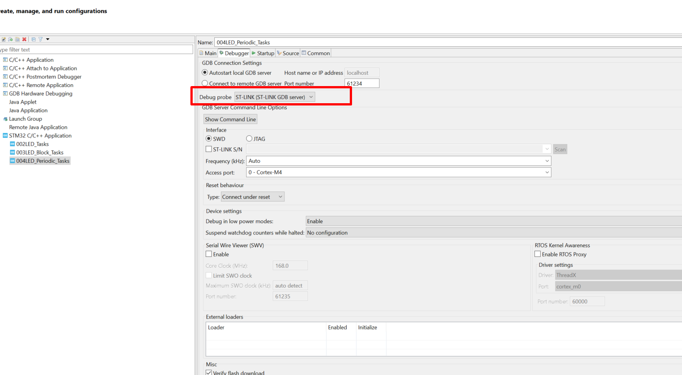Switch to the Startup tab

point(262,53)
